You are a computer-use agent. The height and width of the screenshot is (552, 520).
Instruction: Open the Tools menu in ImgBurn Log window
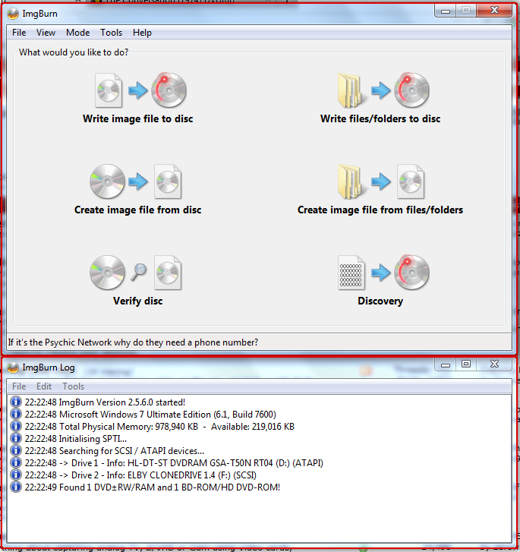(73, 386)
